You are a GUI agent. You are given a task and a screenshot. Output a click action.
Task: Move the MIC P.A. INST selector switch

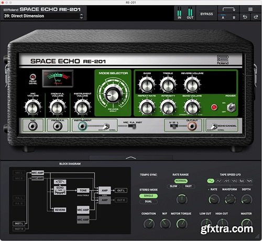132,126
